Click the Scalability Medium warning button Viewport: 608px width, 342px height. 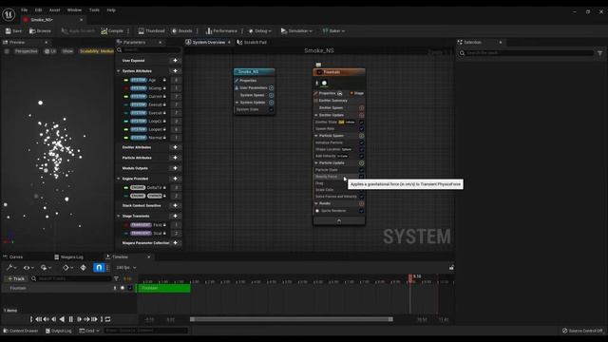point(96,51)
